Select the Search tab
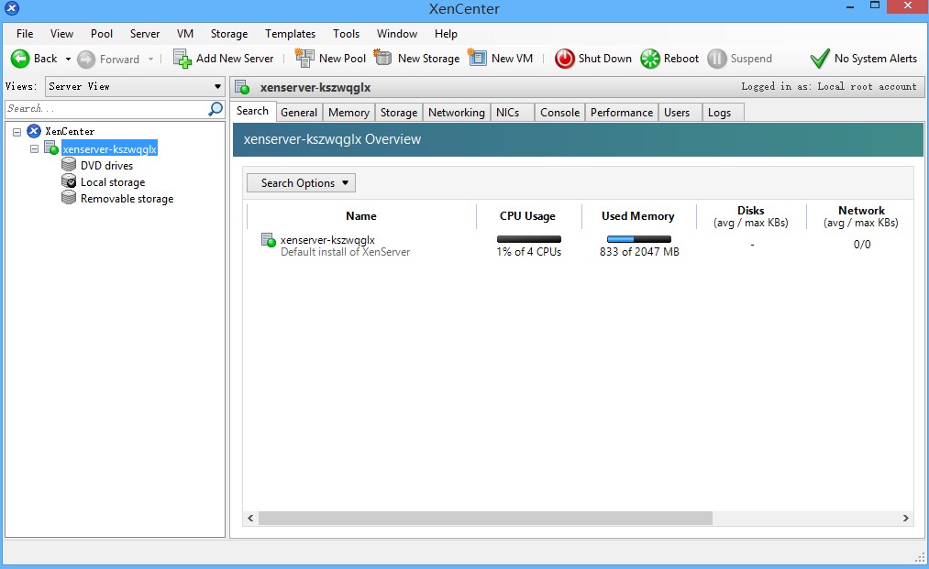 [x=252, y=111]
